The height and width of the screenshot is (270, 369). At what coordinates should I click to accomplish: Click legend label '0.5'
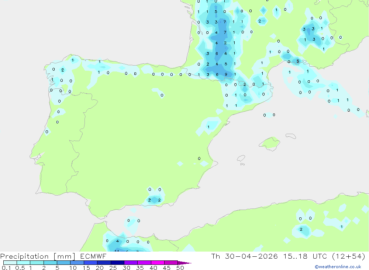(x=20, y=268)
